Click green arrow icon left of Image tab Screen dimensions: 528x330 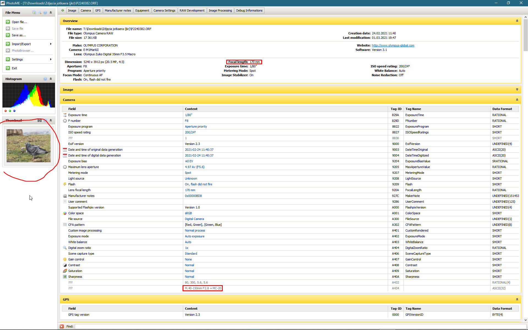pos(63,10)
